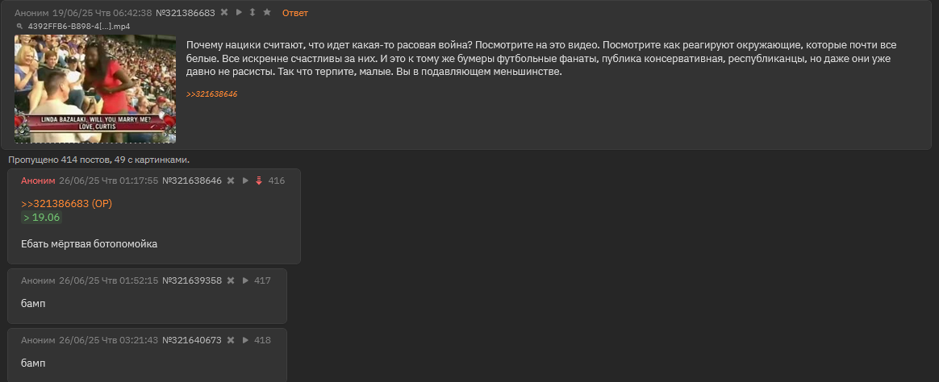939x382 pixels.
Task: Click post number №321386683 to quote it
Action: click(185, 13)
